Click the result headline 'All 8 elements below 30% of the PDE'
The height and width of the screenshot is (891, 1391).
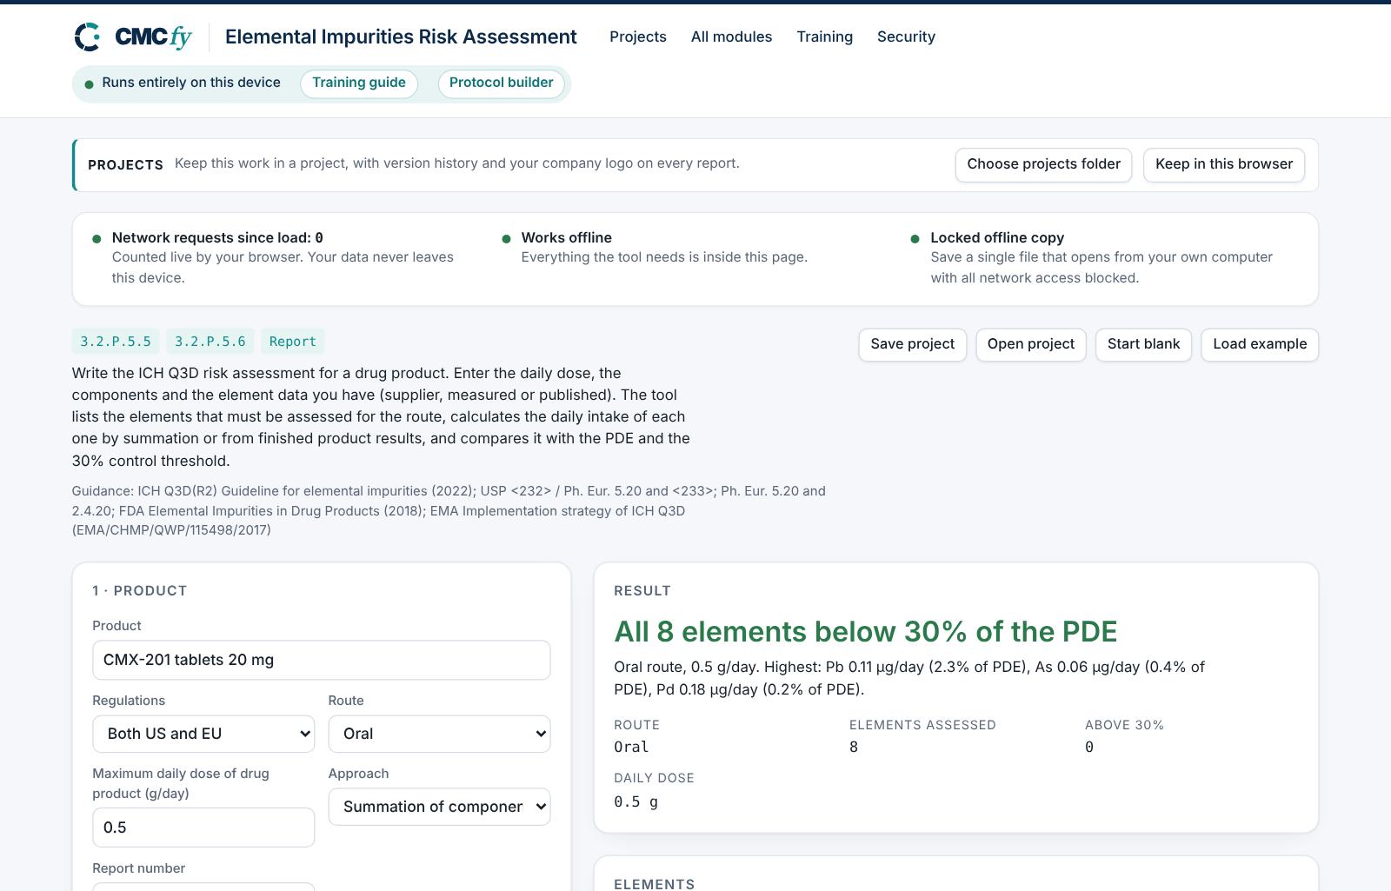click(865, 631)
